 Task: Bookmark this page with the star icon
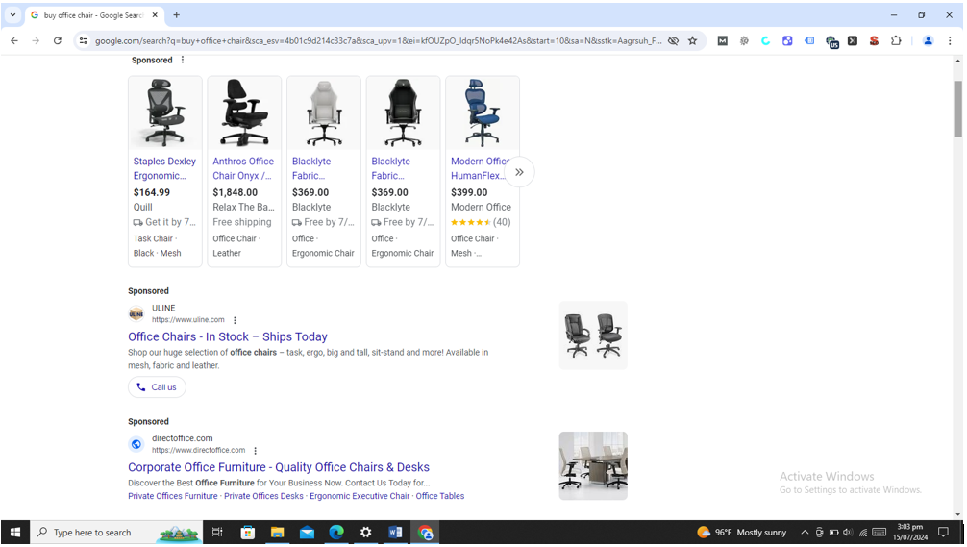click(692, 40)
